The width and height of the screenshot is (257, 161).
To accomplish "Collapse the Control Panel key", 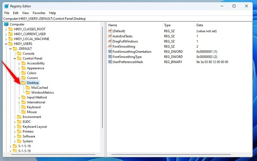I will 15,59.
